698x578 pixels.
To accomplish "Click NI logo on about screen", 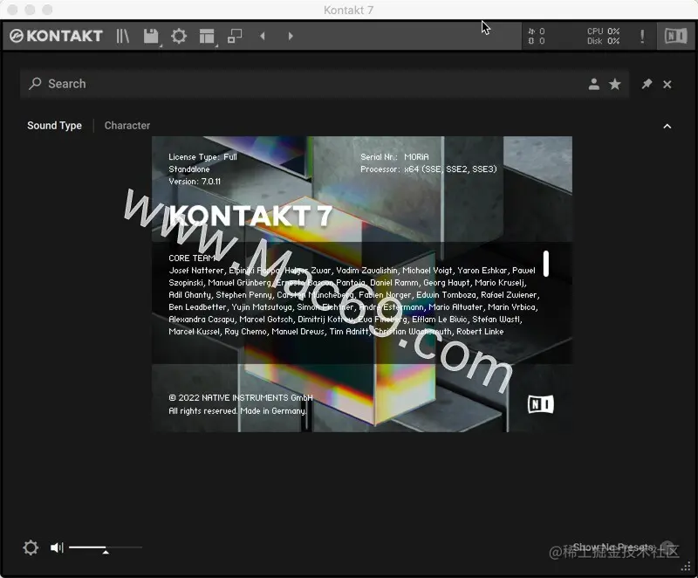I will 541,404.
